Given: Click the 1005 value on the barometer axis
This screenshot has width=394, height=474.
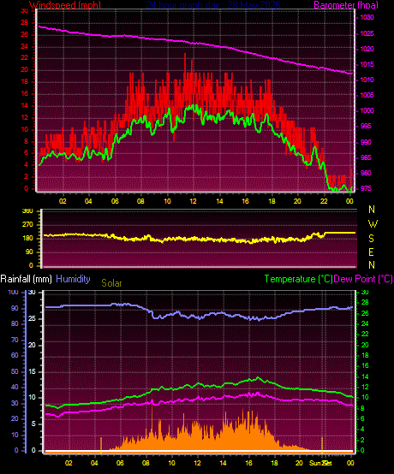Looking at the screenshot, I should (x=367, y=95).
